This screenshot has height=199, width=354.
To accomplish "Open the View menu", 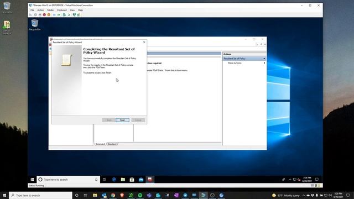I will (72, 10).
